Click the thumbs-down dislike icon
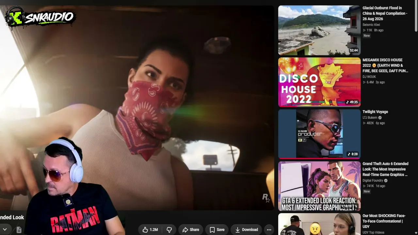 pyautogui.click(x=169, y=229)
